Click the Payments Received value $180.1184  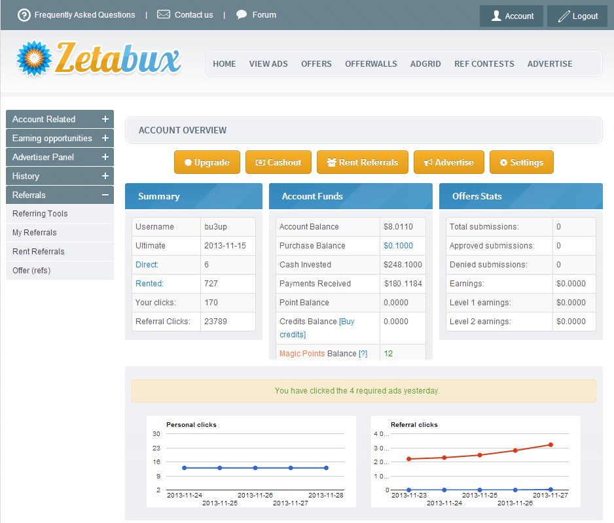click(x=403, y=284)
